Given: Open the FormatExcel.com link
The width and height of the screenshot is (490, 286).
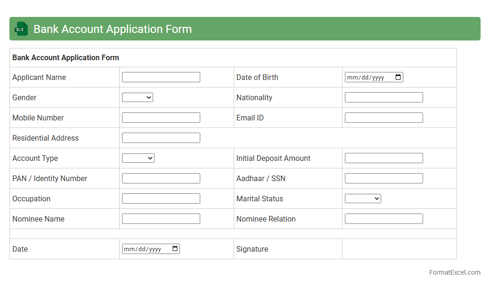Looking at the screenshot, I should click(454, 272).
